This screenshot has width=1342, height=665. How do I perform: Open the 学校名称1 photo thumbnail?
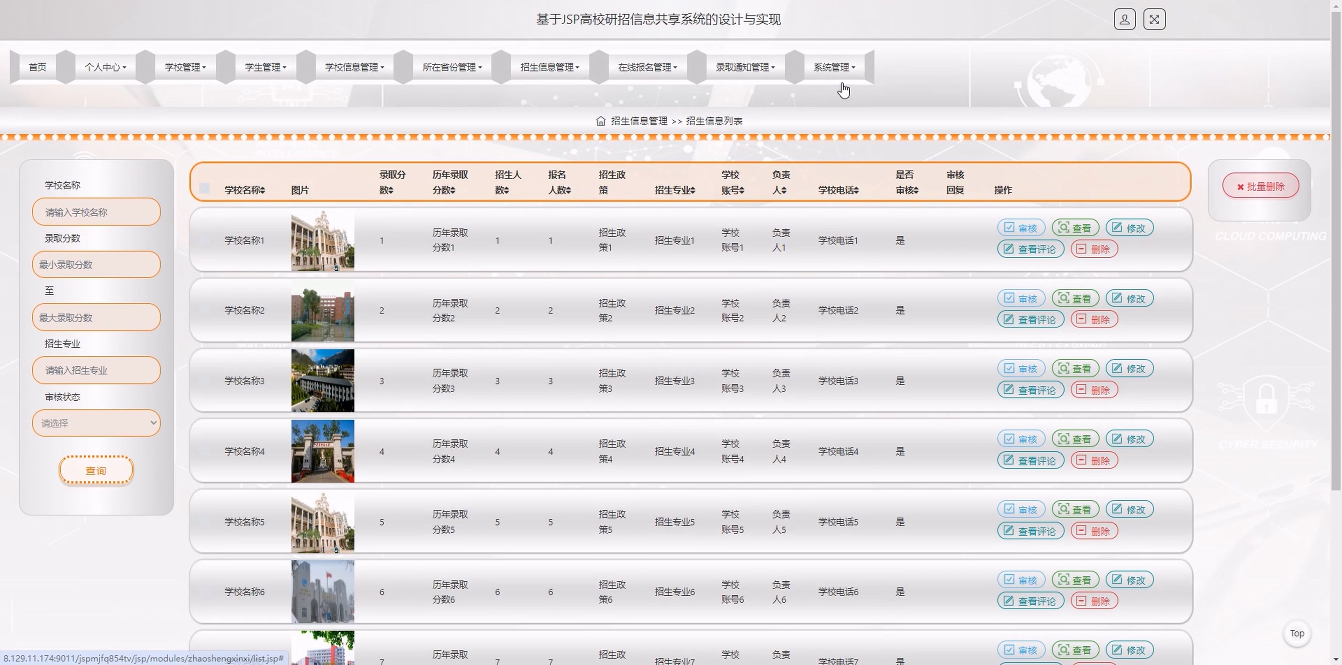click(x=322, y=240)
